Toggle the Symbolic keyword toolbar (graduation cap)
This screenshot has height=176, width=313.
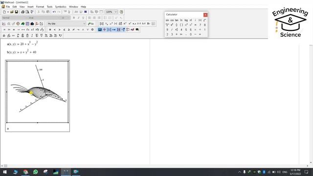point(137,29)
